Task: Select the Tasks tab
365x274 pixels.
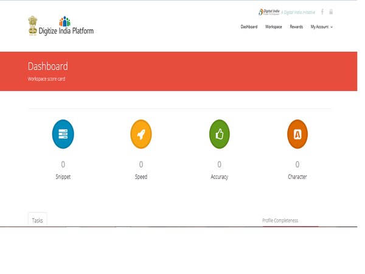Action: pos(38,220)
